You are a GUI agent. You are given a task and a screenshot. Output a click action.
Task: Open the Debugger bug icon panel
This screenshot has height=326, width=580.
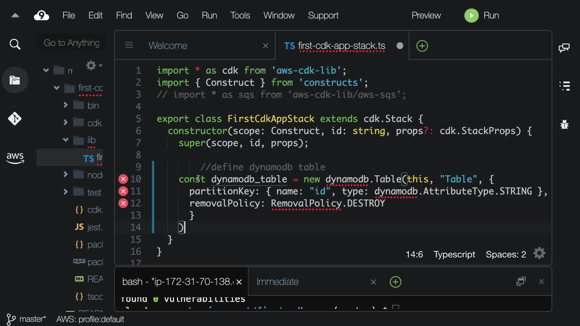coord(564,124)
